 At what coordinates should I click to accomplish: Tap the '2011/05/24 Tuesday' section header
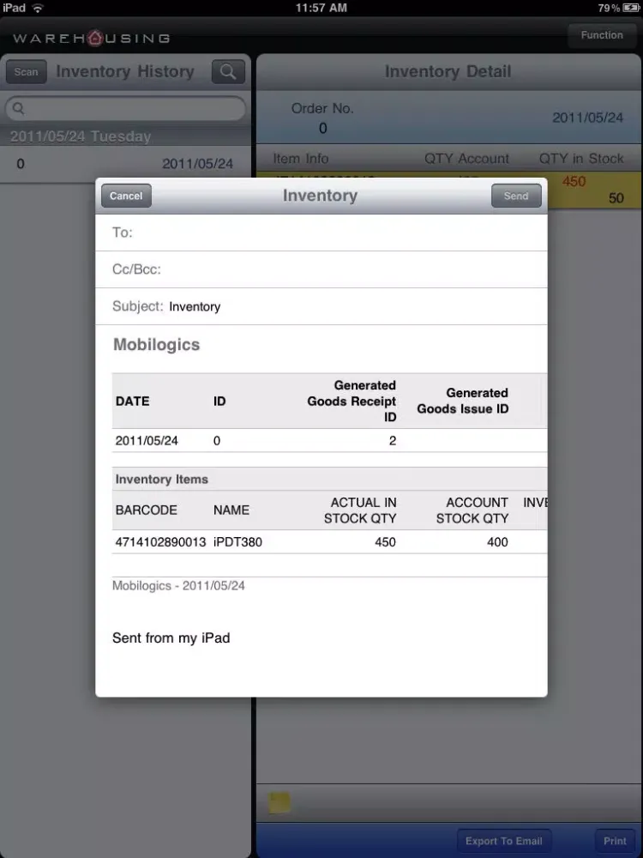point(125,136)
